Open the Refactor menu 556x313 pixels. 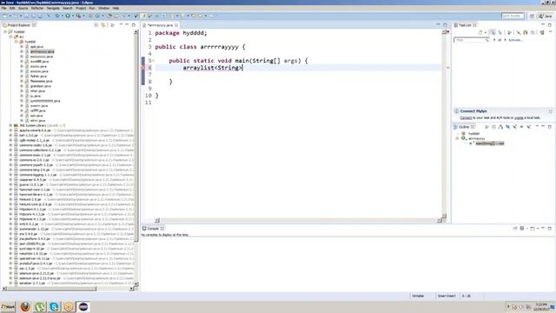(x=37, y=8)
